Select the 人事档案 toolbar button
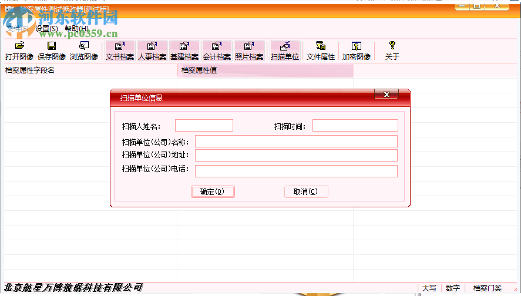 pos(152,51)
